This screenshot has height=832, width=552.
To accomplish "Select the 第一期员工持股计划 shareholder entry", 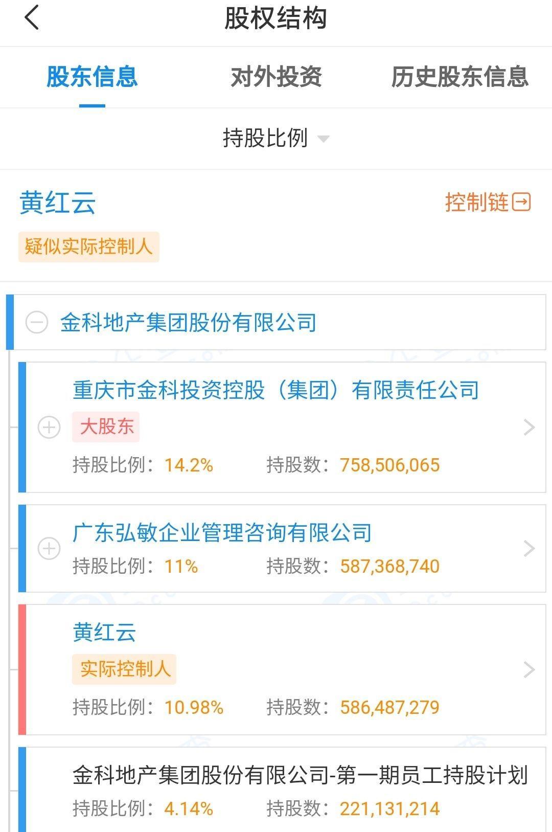I will [300, 775].
